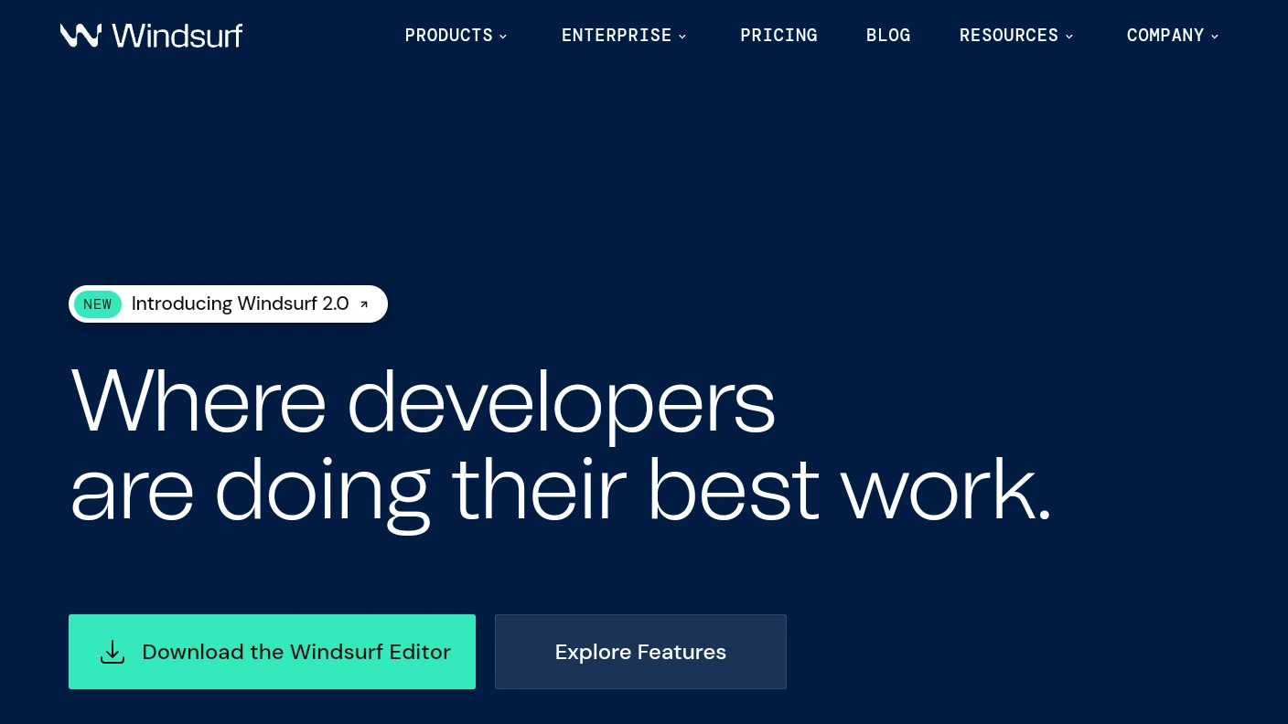Screen dimensions: 1288x724
Task: Expand the Company dropdown chevron
Action: click(x=1215, y=37)
